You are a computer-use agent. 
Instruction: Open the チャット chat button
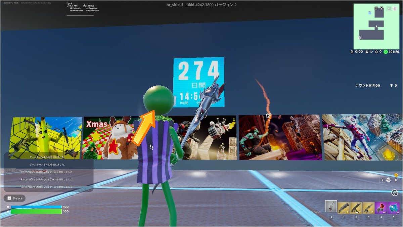point(14,198)
